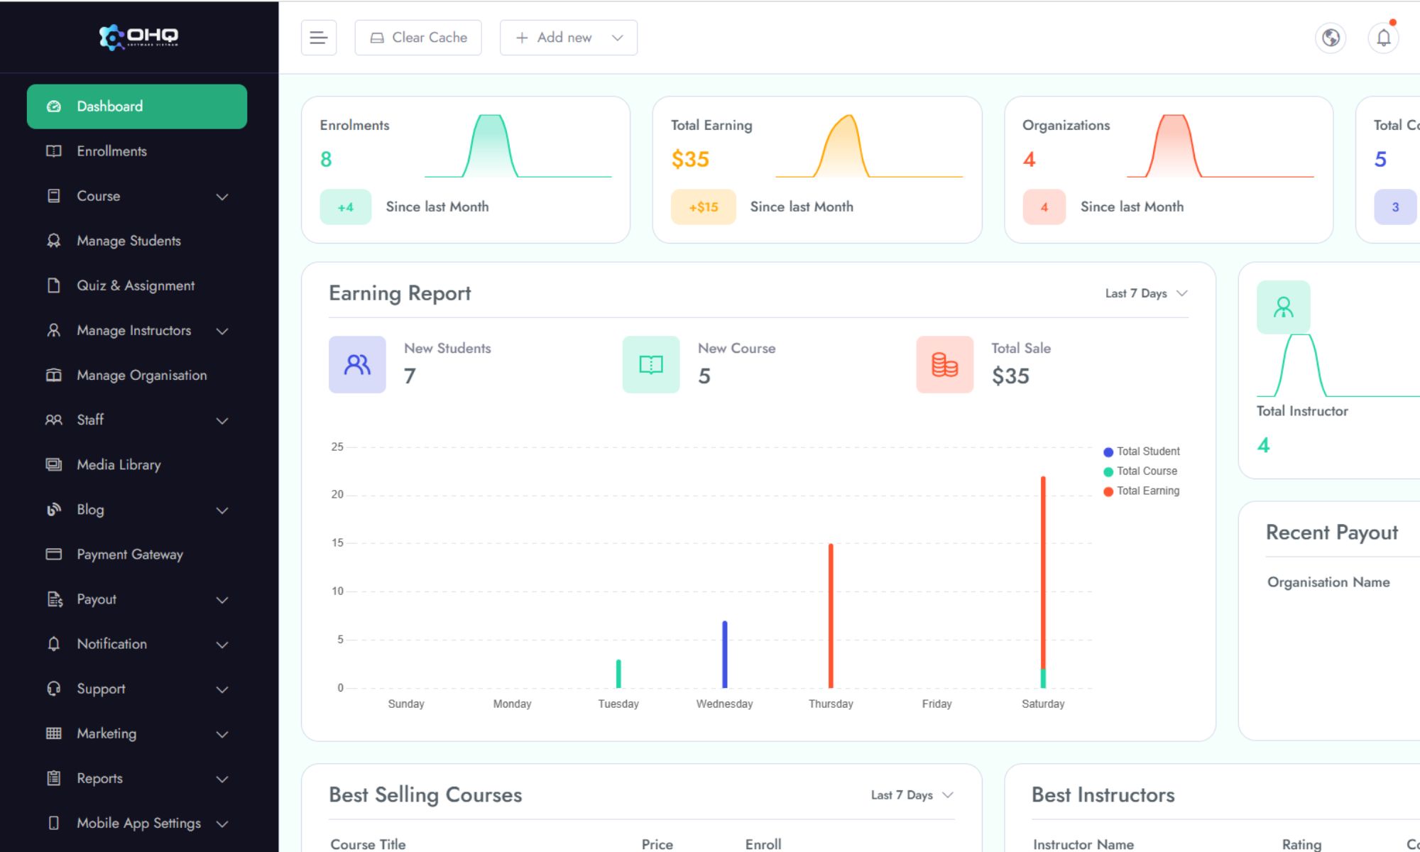The image size is (1420, 852).
Task: Click the Manage Students badge icon
Action: [54, 241]
